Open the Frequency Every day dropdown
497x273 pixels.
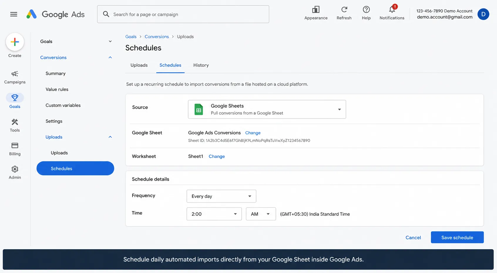(x=221, y=196)
